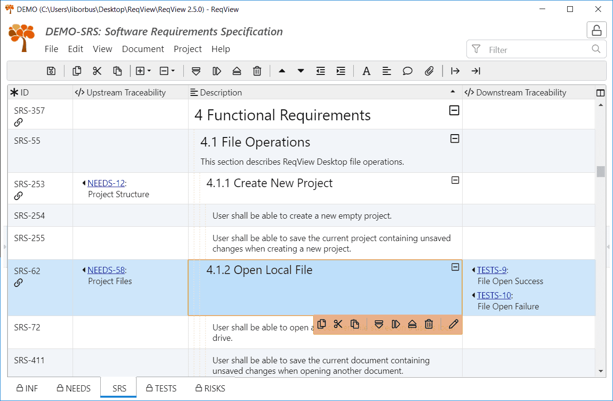The width and height of the screenshot is (613, 401).
Task: Open the TESTS-10 downstream link
Action: [494, 295]
